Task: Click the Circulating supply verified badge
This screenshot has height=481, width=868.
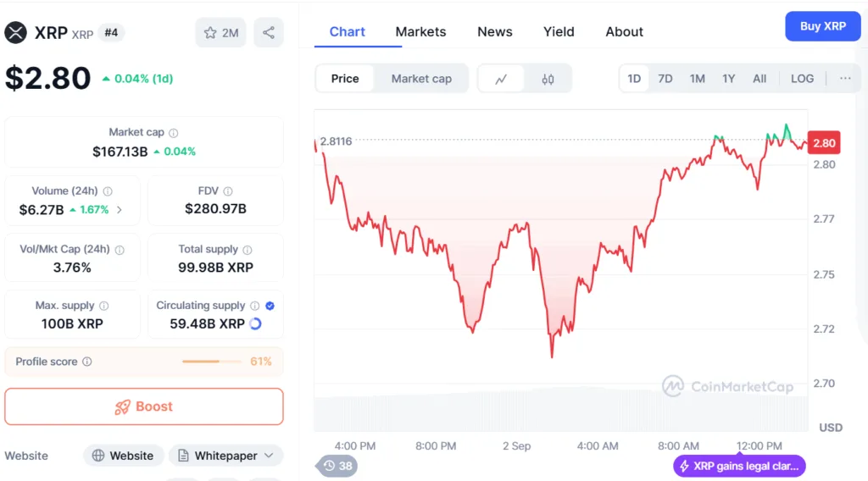Action: (270, 306)
